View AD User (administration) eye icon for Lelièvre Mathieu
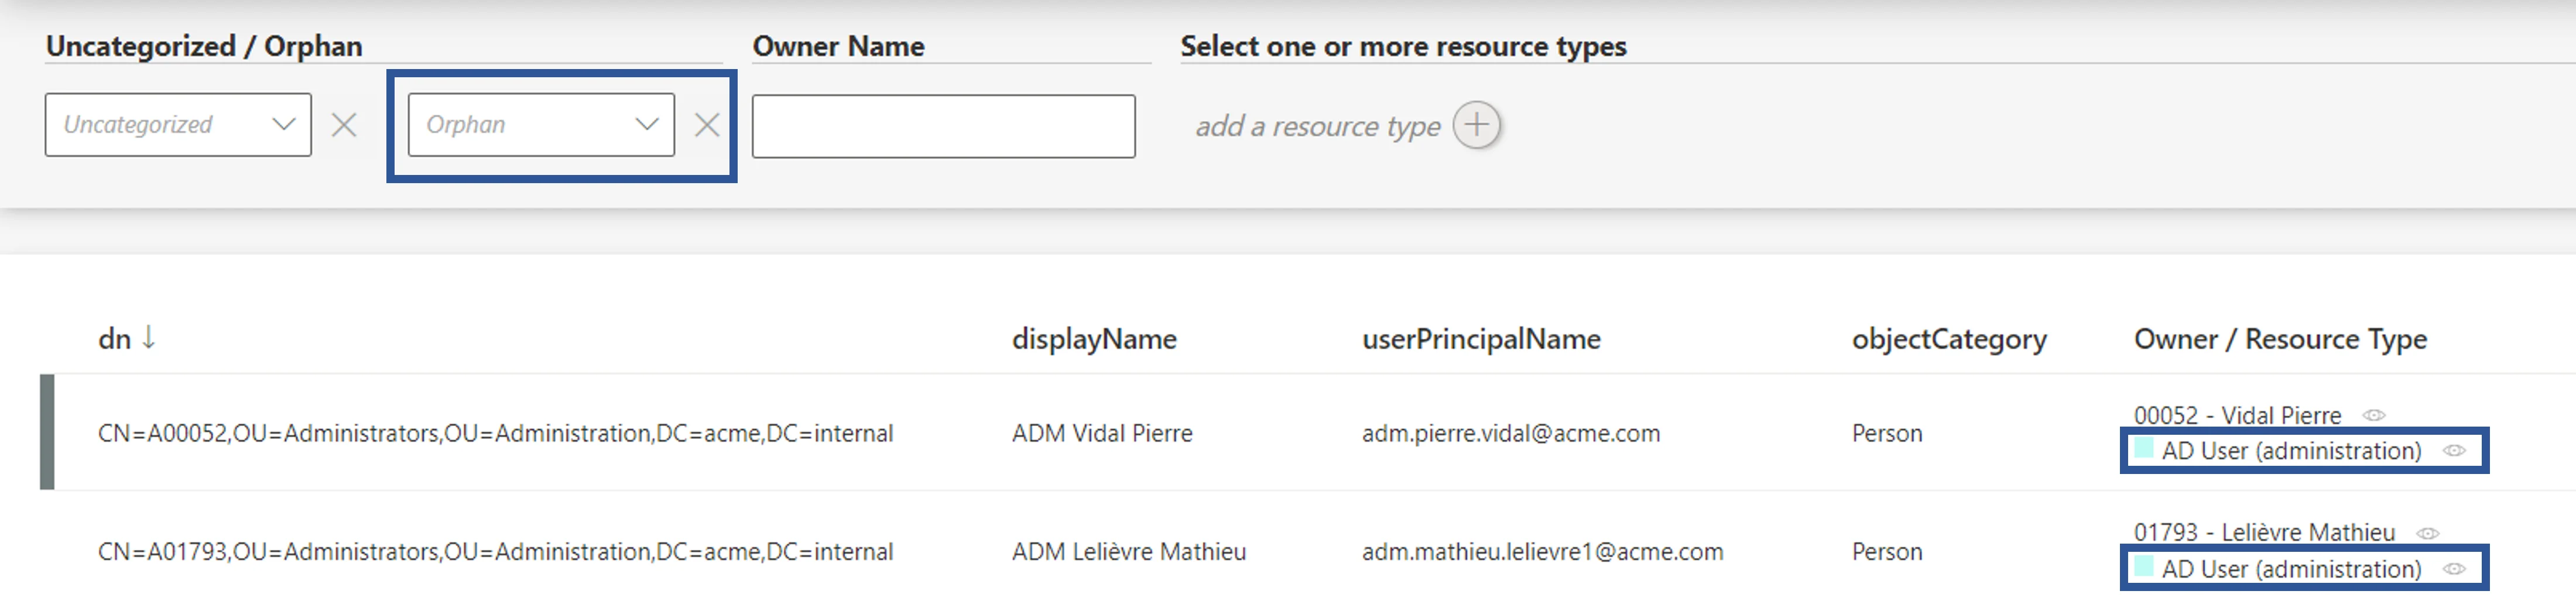Screen dimensions: 2576x608 (x=2454, y=569)
